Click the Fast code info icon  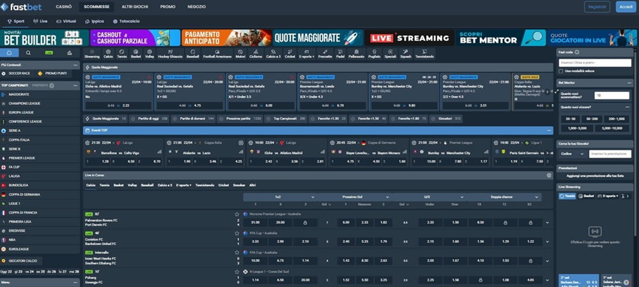(x=577, y=52)
